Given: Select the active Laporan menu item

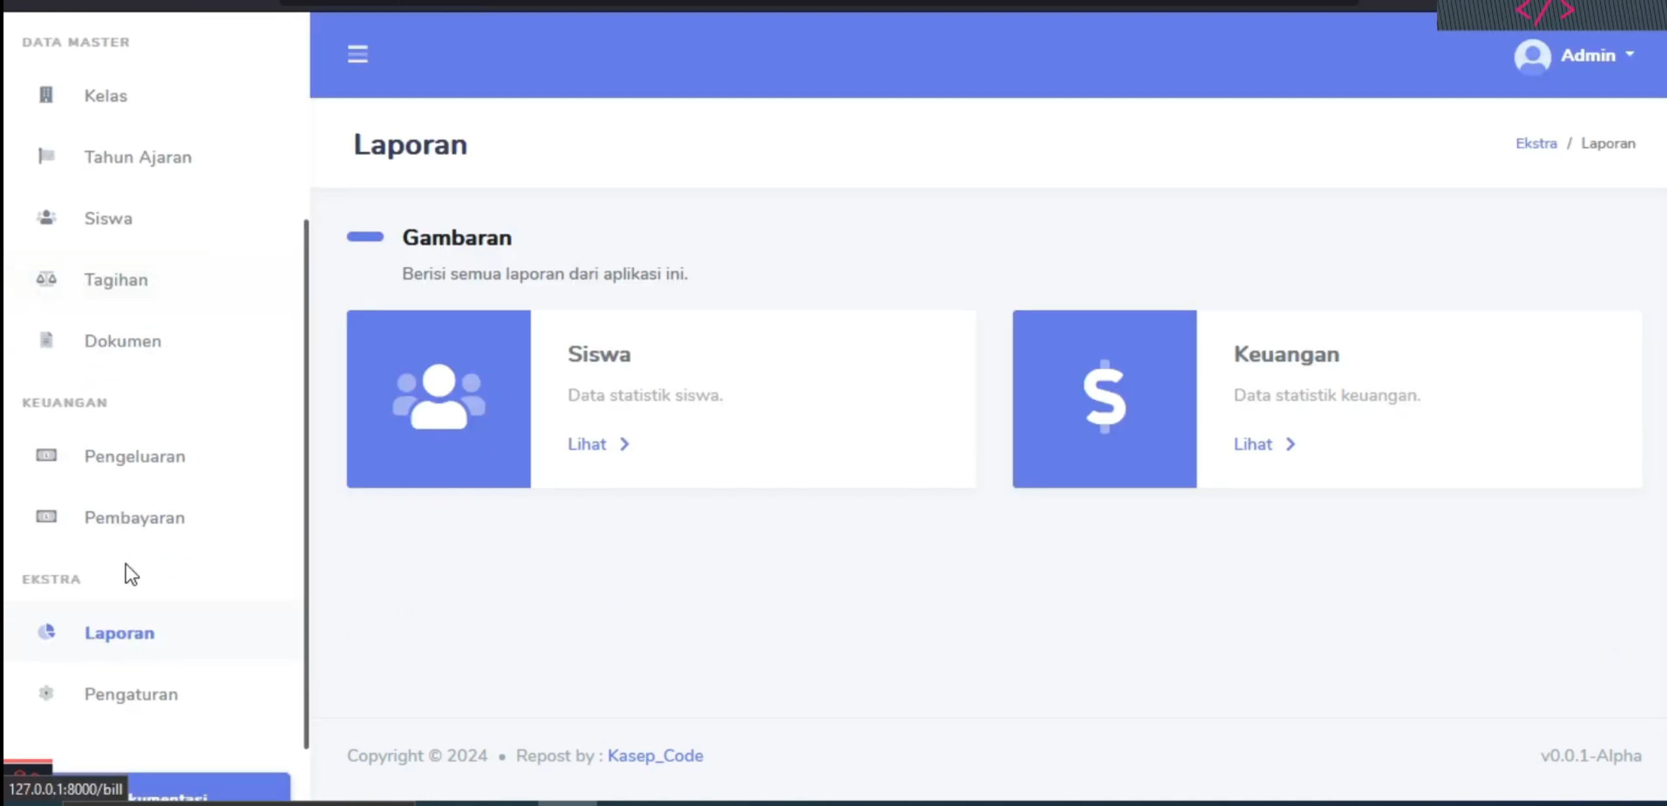Looking at the screenshot, I should coord(154,632).
